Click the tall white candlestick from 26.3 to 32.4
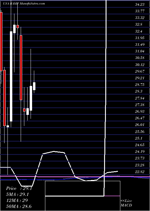Image resolution: width=150 pixels, height=211 pixels. [x=11, y=77]
